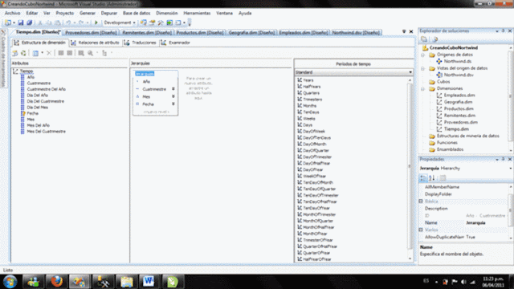This screenshot has width=514, height=289.
Task: Expand the Fecha level chevron in hierarchy
Action: [173, 104]
